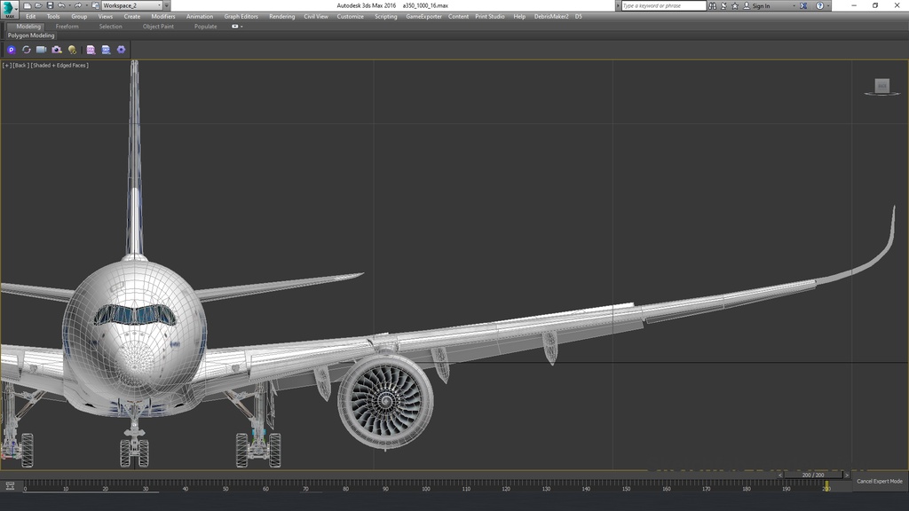Open the Modifiers menu
The image size is (909, 511).
[162, 16]
